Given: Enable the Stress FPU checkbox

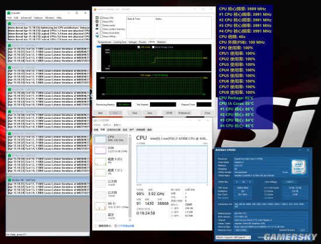Looking at the screenshot, I should point(101,22).
